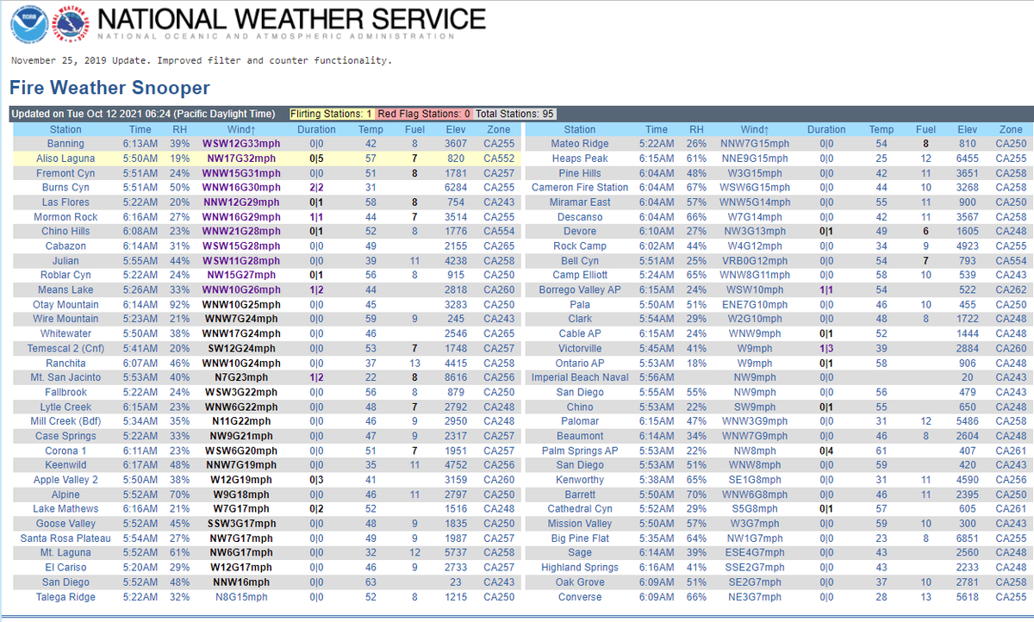This screenshot has width=1034, height=622.
Task: Select elevation 8616 for Mt. San Jacinto
Action: (456, 377)
